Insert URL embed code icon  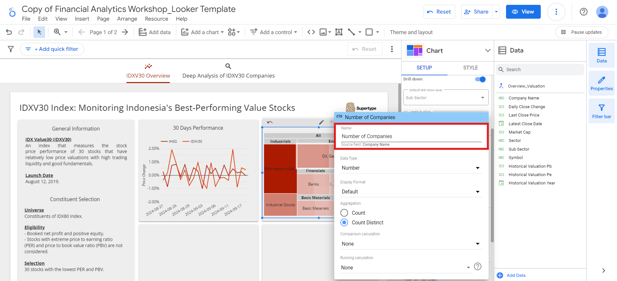[x=311, y=32]
